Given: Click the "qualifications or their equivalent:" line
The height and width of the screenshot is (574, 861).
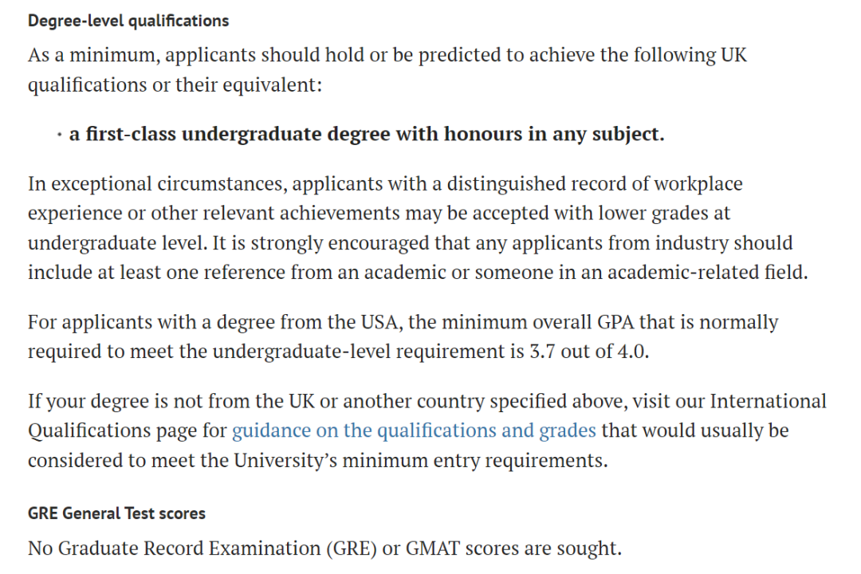Looking at the screenshot, I should pyautogui.click(x=175, y=85).
